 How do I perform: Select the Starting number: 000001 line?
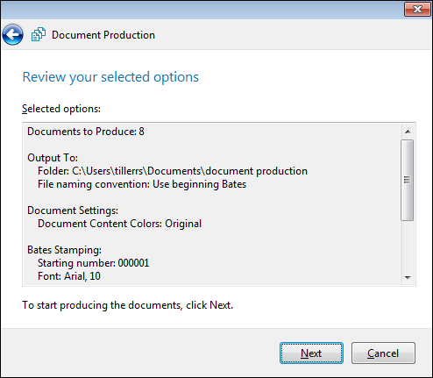point(94,263)
